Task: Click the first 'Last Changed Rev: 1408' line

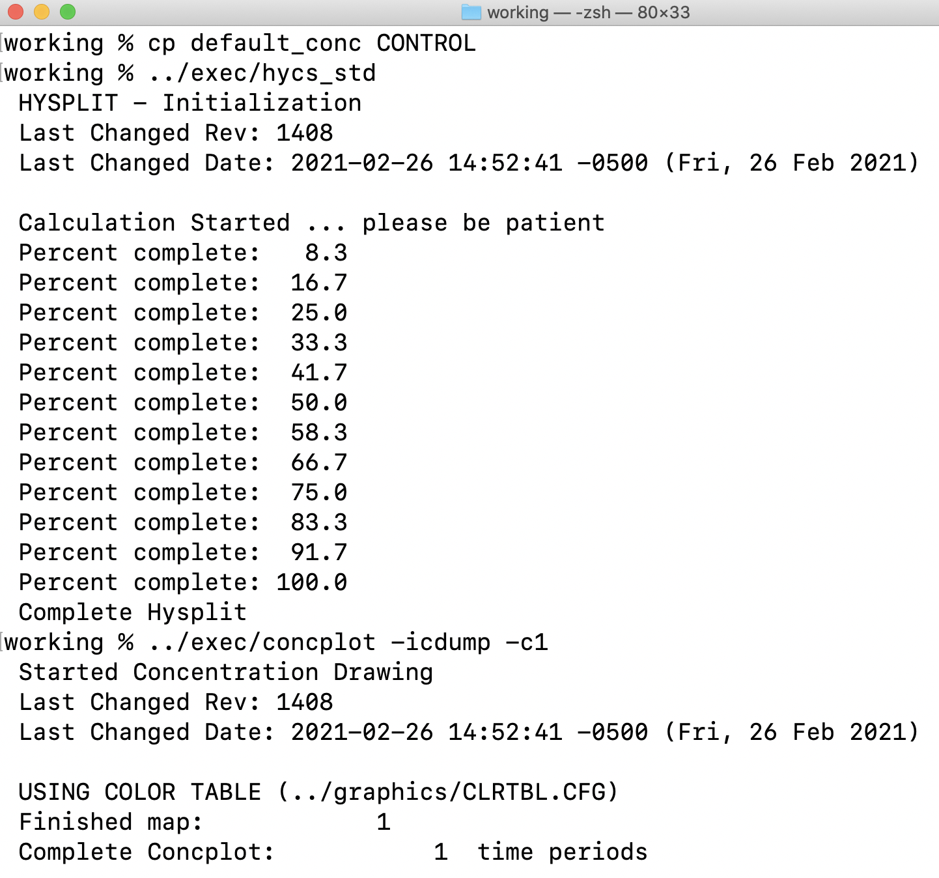Action: [x=176, y=133]
